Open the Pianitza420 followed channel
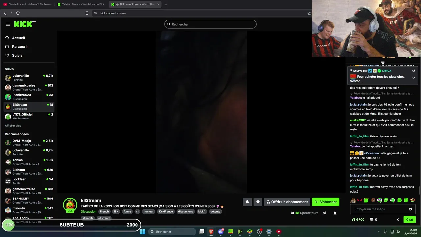 point(29,97)
